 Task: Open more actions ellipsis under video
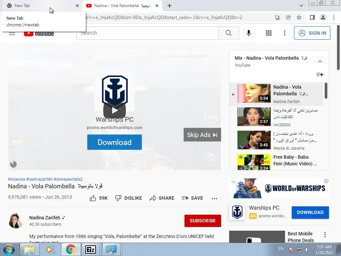214,198
